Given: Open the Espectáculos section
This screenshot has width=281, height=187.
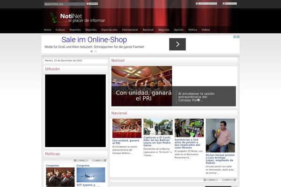Looking at the screenshot, I should pos(109,30).
